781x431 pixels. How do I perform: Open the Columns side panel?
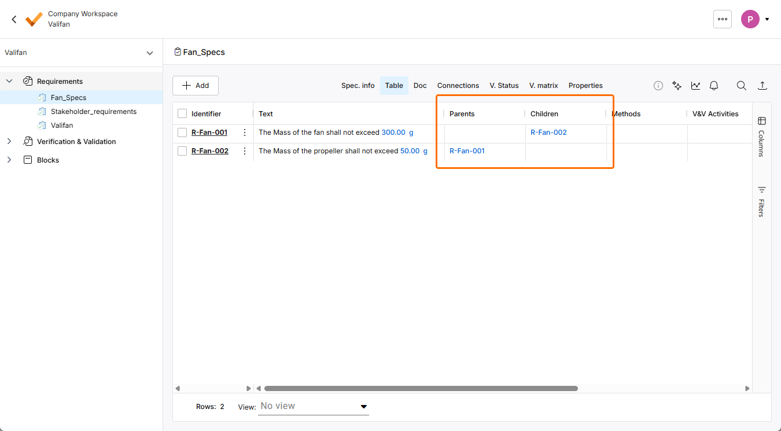pyautogui.click(x=761, y=137)
